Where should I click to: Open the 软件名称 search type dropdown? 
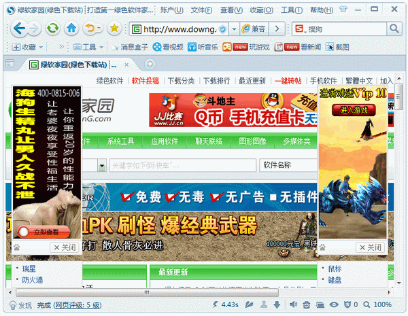[288, 165]
